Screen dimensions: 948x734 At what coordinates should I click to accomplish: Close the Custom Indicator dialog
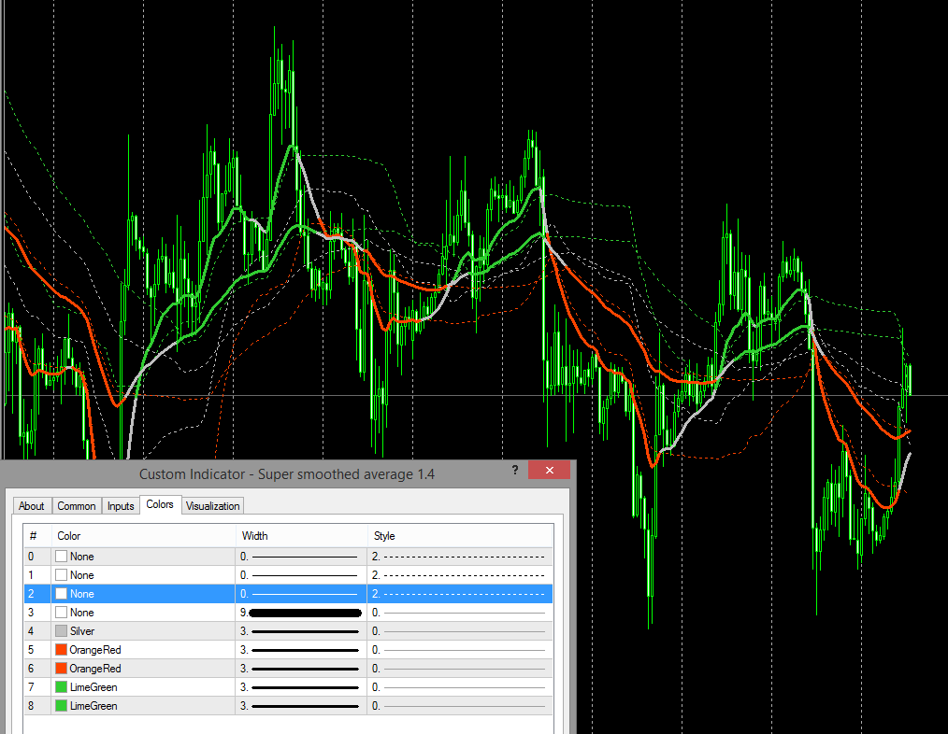click(x=549, y=470)
